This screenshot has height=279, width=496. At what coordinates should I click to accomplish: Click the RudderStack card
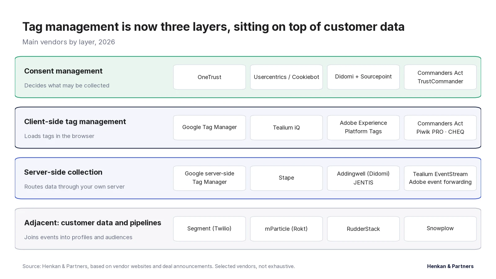tap(363, 229)
